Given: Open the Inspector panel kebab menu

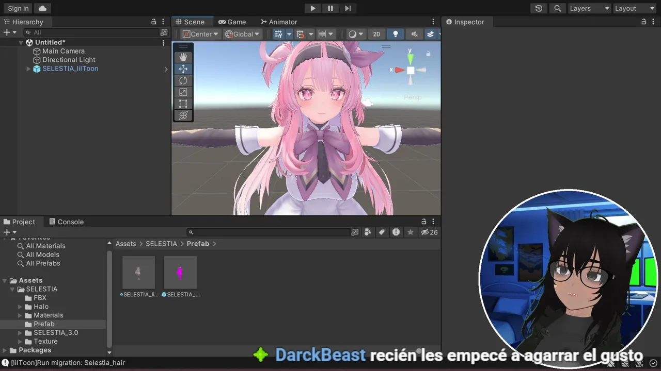Looking at the screenshot, I should (x=653, y=22).
